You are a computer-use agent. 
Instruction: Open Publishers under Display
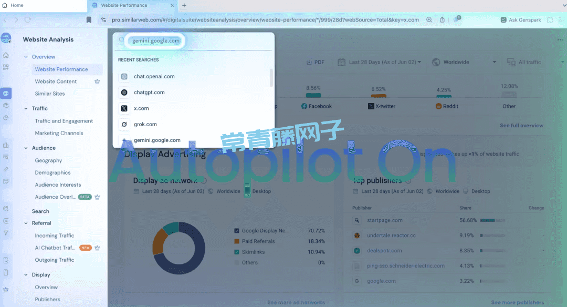48,300
